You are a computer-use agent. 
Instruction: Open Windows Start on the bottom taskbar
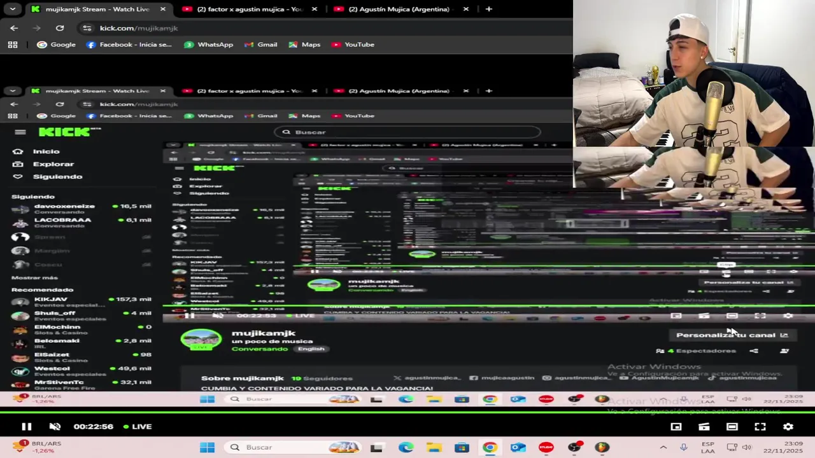tap(207, 447)
